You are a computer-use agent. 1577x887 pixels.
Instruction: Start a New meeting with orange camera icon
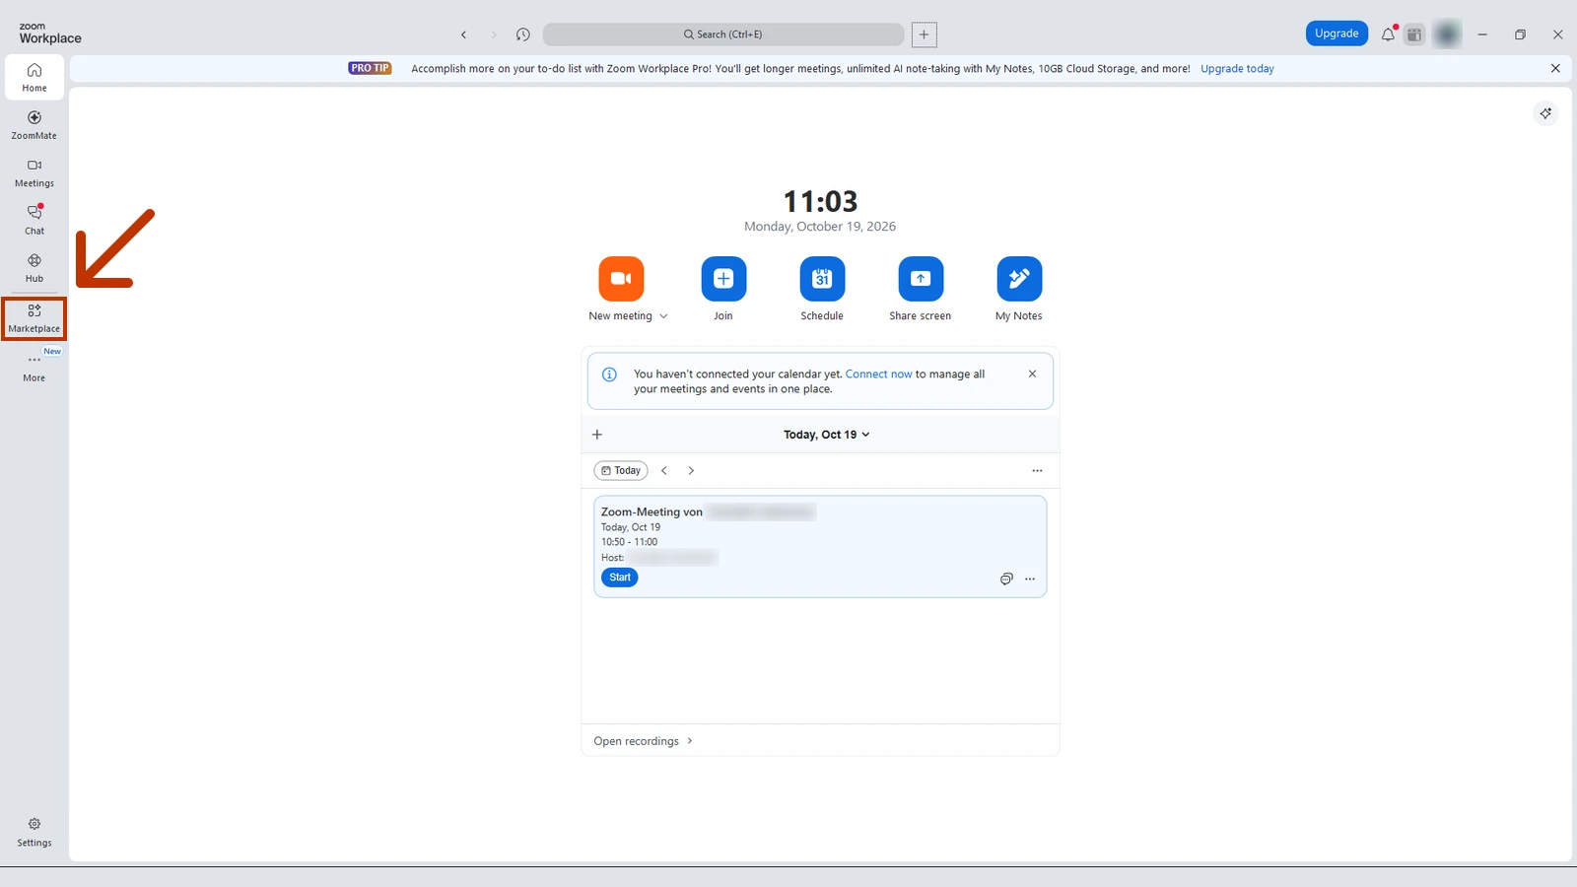coord(621,279)
